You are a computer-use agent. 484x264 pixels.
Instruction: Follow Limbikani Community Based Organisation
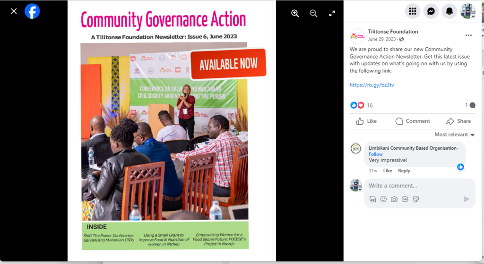click(x=376, y=154)
